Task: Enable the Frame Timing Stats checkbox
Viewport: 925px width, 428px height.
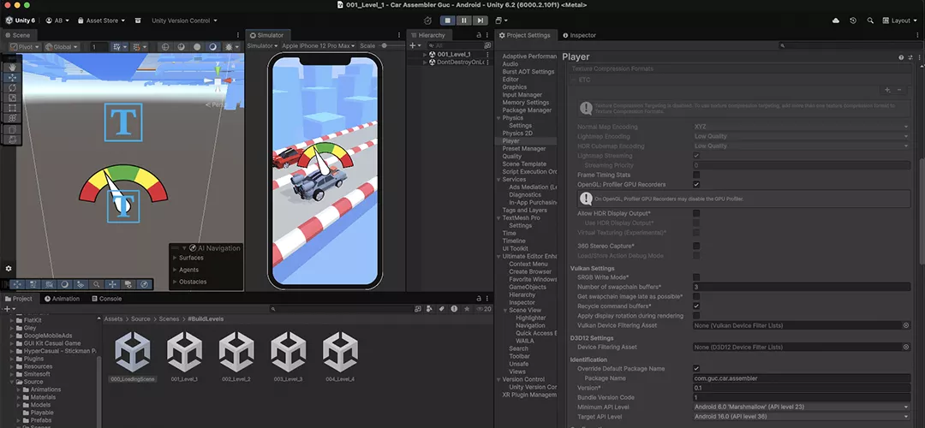Action: pos(696,175)
